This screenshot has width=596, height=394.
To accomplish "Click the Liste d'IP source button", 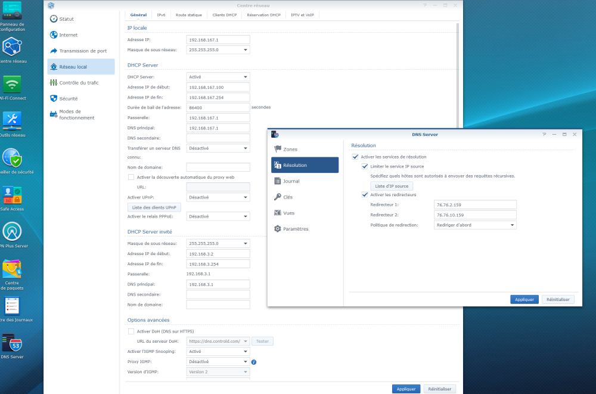I will point(392,186).
